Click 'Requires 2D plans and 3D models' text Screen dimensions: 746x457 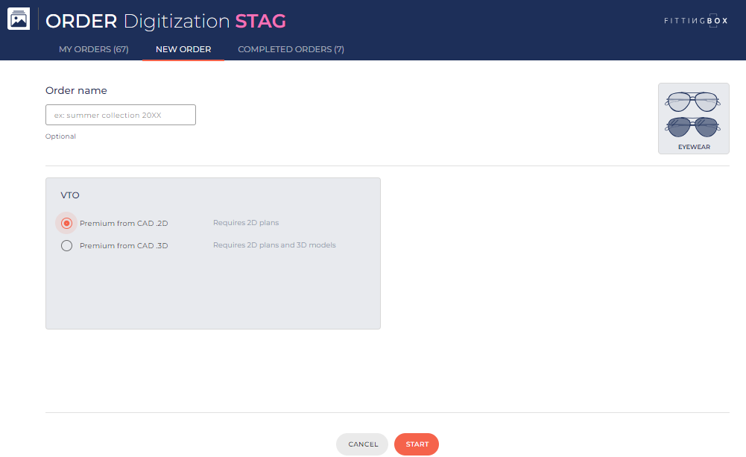pyautogui.click(x=274, y=245)
